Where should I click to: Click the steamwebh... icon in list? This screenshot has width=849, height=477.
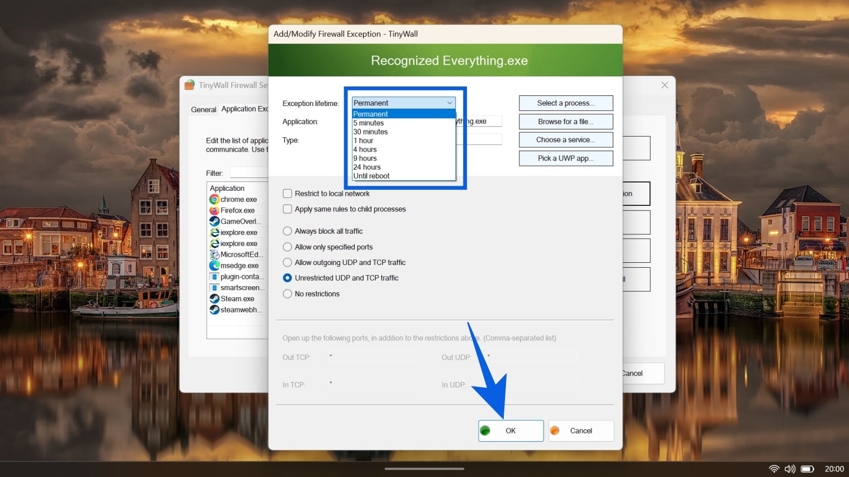(214, 310)
